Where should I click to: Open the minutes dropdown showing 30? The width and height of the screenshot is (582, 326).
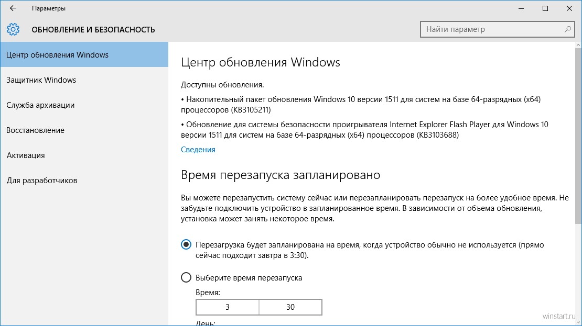[290, 307]
